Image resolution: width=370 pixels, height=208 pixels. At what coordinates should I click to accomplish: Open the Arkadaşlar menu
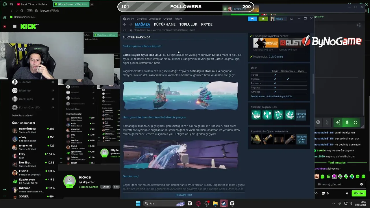(155, 19)
